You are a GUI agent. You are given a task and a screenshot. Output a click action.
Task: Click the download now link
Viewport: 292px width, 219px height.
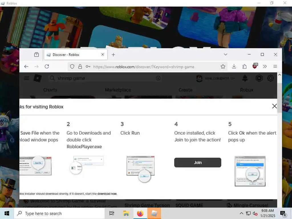pyautogui.click(x=107, y=194)
